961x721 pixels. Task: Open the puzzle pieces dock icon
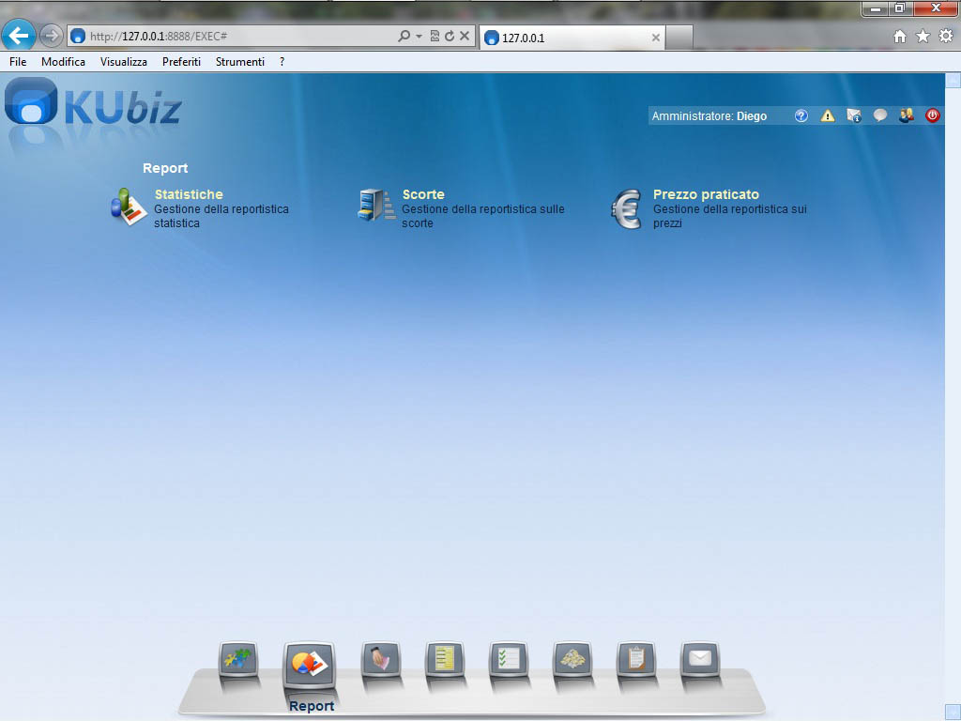click(237, 659)
